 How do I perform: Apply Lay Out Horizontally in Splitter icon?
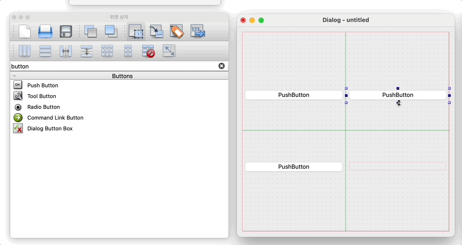point(65,51)
